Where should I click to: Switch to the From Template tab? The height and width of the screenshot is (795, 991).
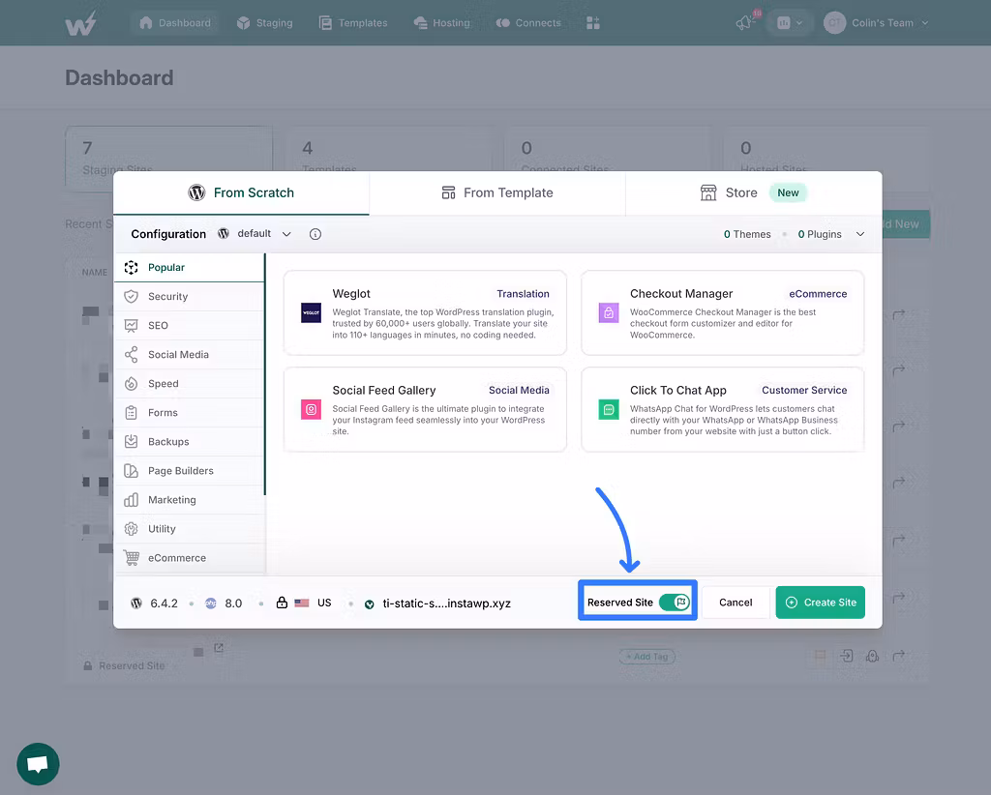pyautogui.click(x=497, y=193)
